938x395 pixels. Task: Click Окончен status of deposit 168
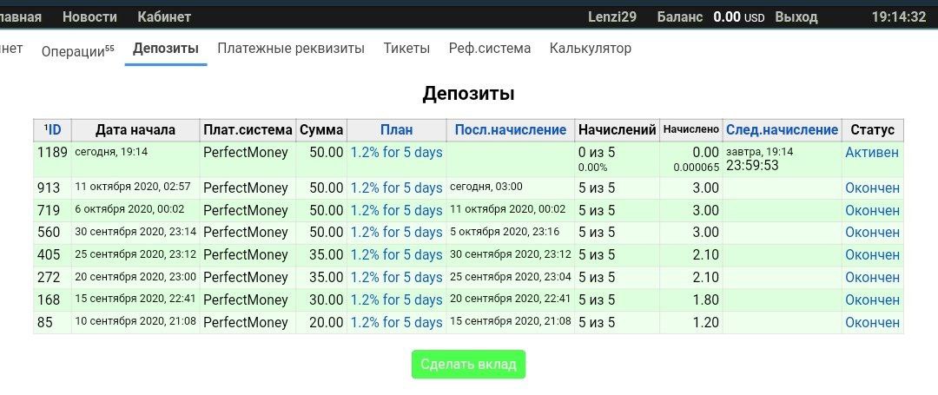point(872,300)
